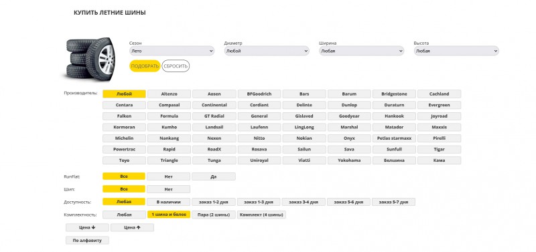Filter by Compasal tires
This screenshot has height=252, width=536.
pos(170,105)
